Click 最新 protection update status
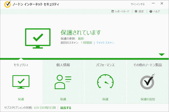 tap(81, 39)
